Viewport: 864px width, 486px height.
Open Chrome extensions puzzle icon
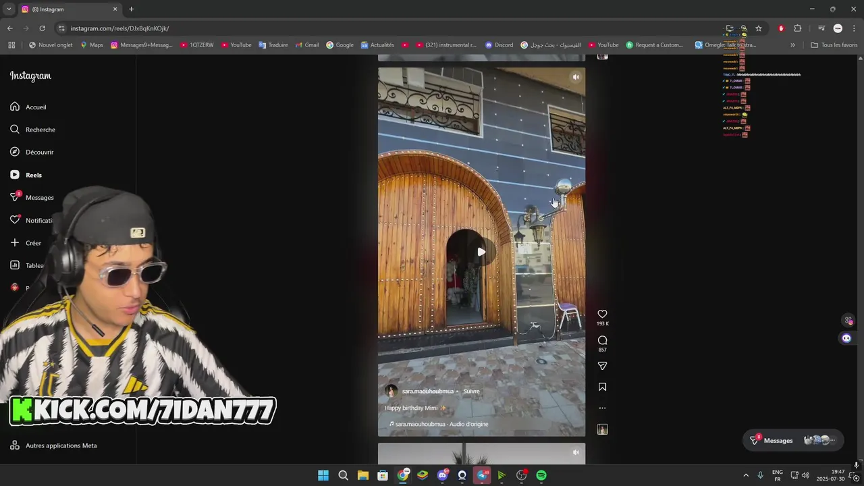tap(797, 28)
